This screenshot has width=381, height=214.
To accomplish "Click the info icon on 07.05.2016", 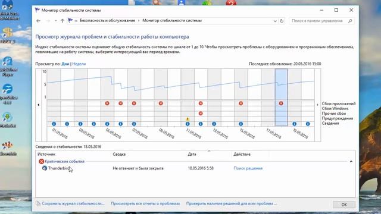I will coord(134,124).
